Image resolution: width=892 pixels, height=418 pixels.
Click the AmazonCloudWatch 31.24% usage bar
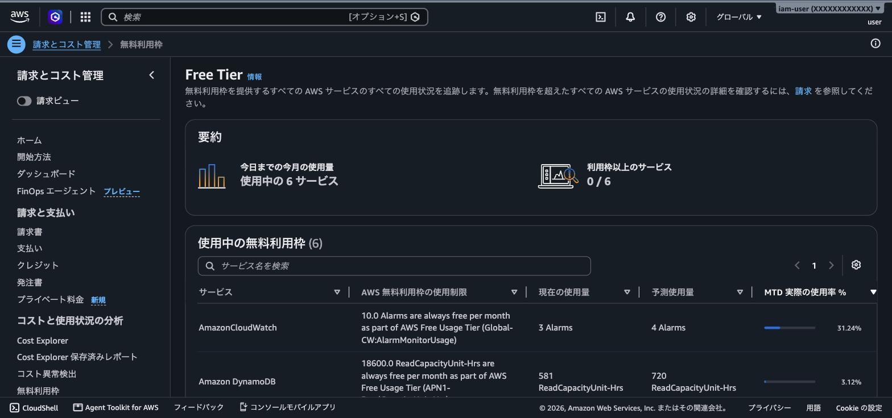pyautogui.click(x=790, y=328)
